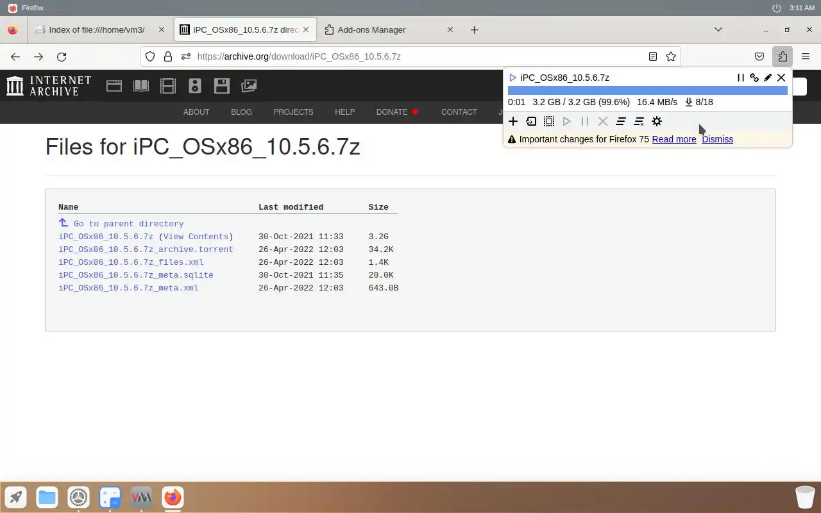The image size is (821, 513).
Task: Open Internet Archive web icon
Action: coord(114,86)
